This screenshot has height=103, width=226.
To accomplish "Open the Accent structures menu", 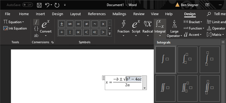I will 193,35.
